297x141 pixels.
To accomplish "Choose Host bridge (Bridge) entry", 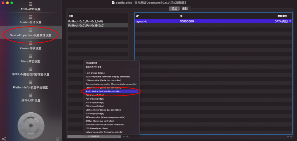I will (111, 73).
